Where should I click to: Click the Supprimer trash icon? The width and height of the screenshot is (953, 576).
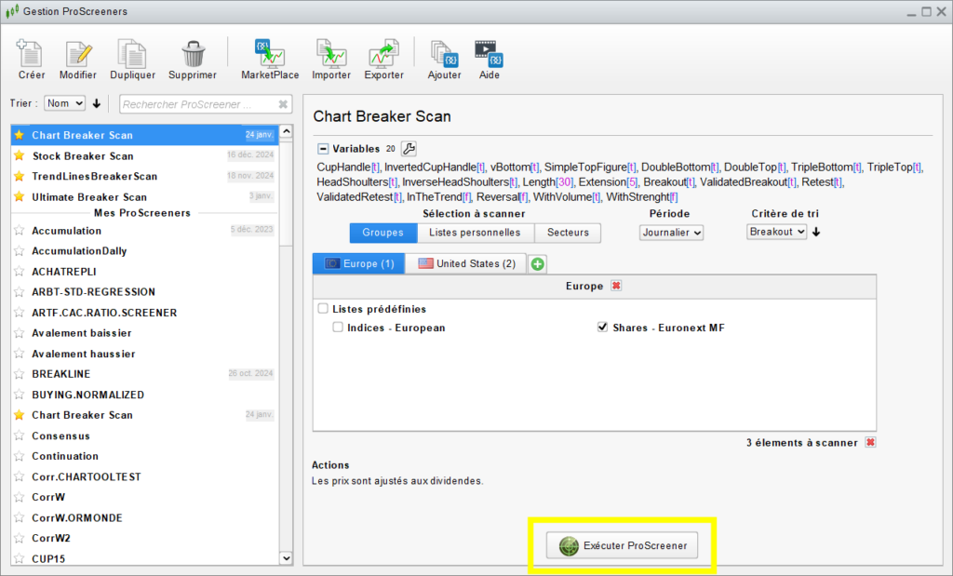[193, 53]
